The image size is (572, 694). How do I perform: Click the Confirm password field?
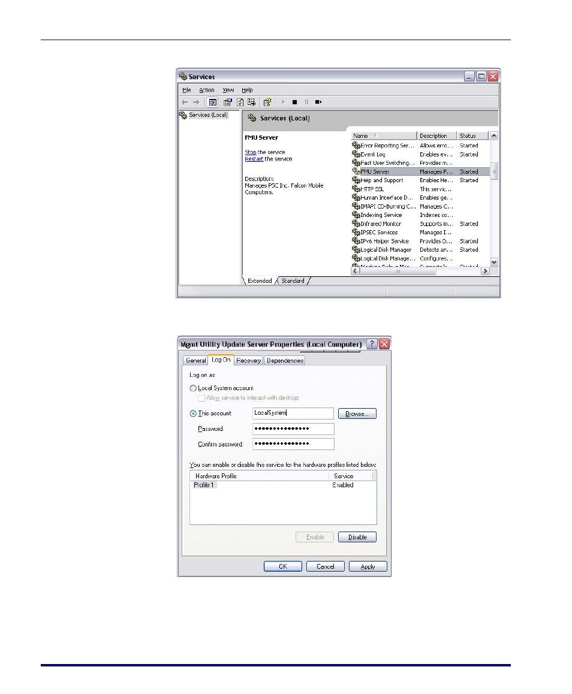pos(293,444)
